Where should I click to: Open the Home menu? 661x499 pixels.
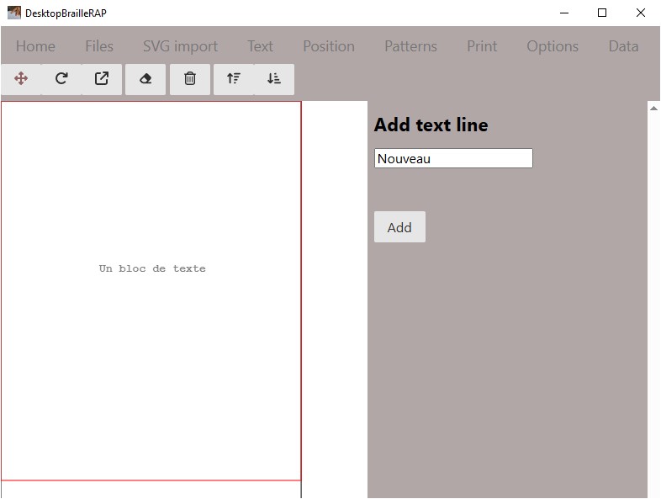35,46
